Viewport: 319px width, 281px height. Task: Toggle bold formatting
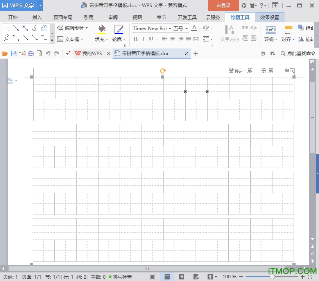click(136, 39)
